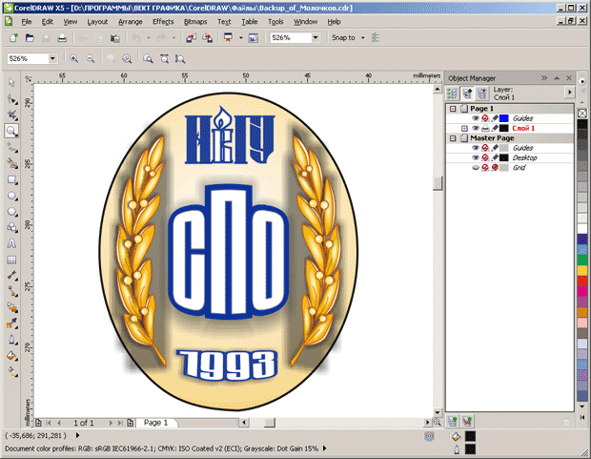
Task: Expand the Слой 1 layer tree node
Action: click(x=464, y=128)
